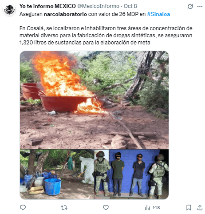Open tweet body text starting En Cosalá

tap(106, 36)
